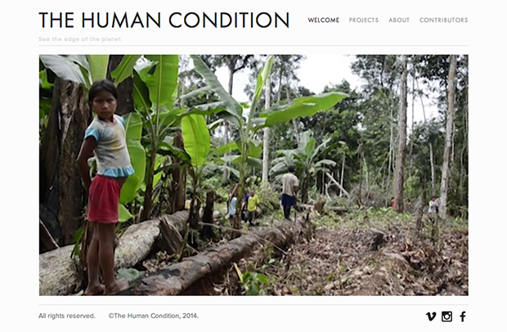This screenshot has height=332, width=507.
Task: Open the Vimeo social icon
Action: pos(431,316)
